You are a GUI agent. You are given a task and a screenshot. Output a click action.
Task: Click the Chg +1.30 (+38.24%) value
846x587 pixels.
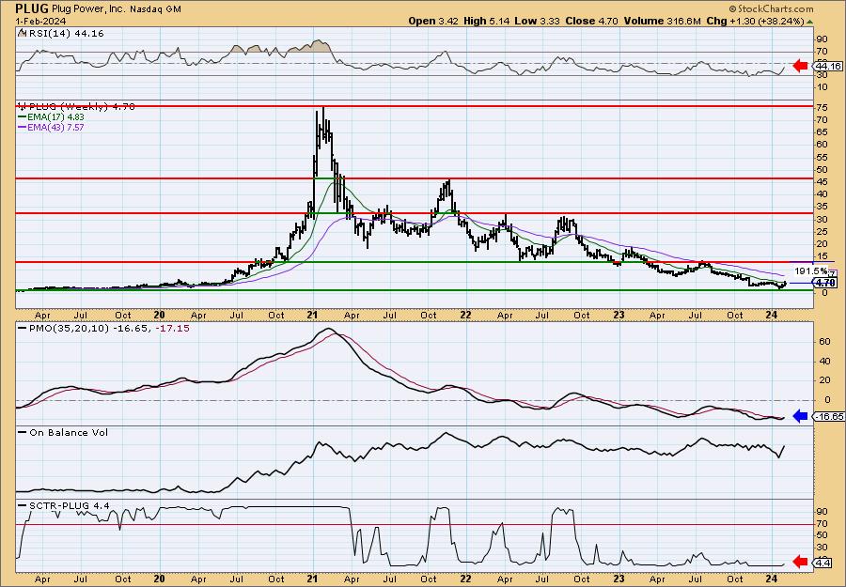pos(756,21)
